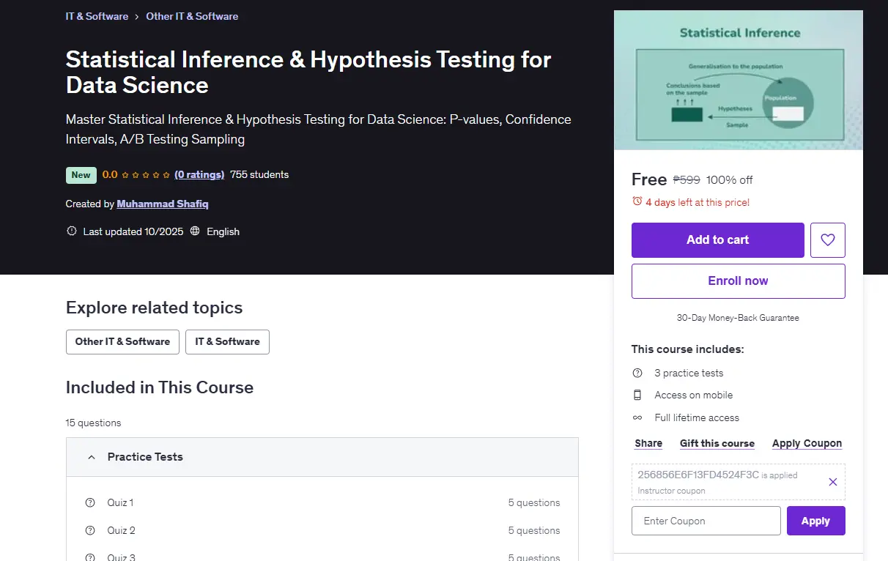The width and height of the screenshot is (888, 561).
Task: Click Apply Coupon link
Action: 807,443
